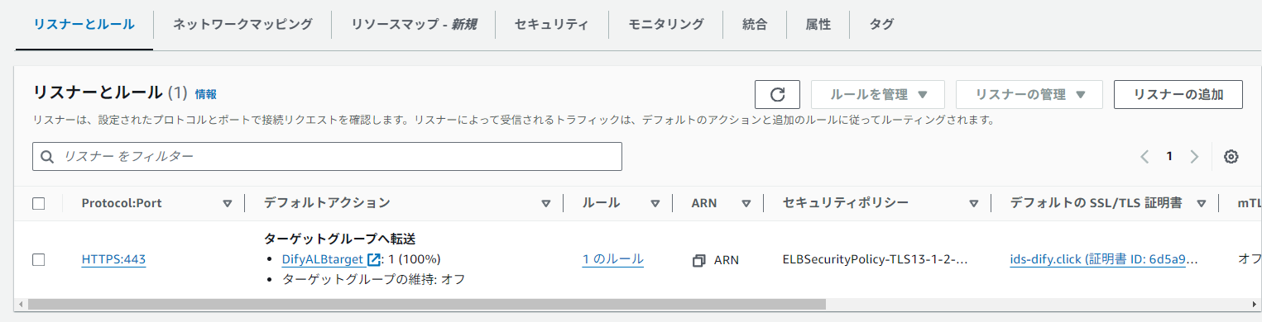Open the タグ tab
Screen dimensions: 1262x322
coord(881,24)
